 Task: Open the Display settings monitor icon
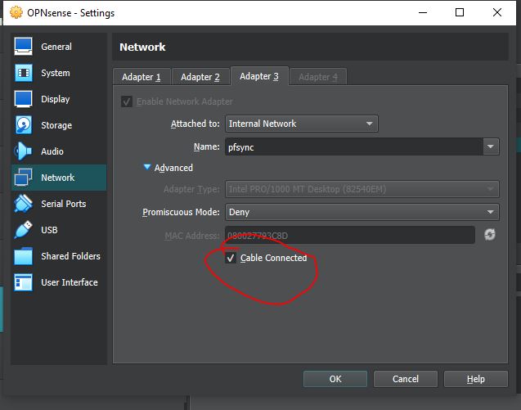tap(23, 99)
